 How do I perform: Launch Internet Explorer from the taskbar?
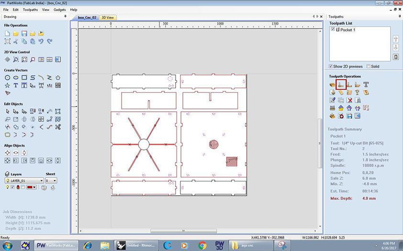click(x=88, y=245)
